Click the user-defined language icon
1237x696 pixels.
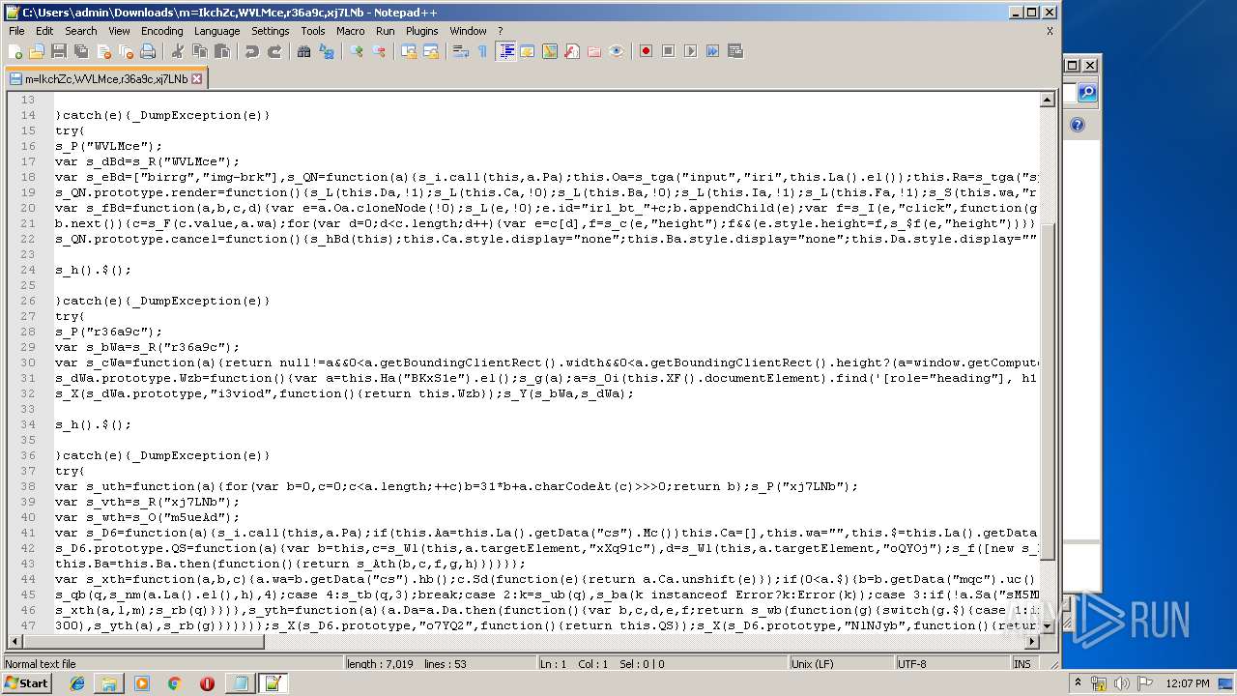[x=527, y=51]
